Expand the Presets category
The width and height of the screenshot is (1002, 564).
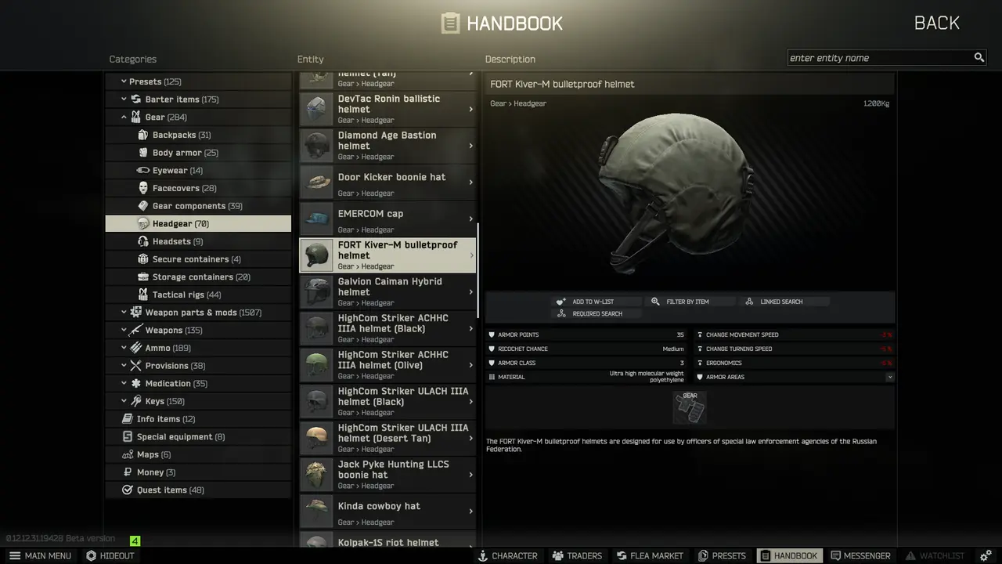pos(124,81)
